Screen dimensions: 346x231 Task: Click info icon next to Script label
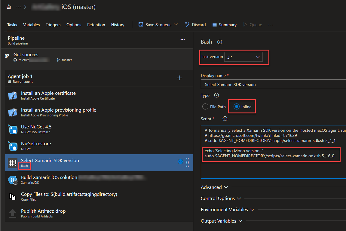225,119
